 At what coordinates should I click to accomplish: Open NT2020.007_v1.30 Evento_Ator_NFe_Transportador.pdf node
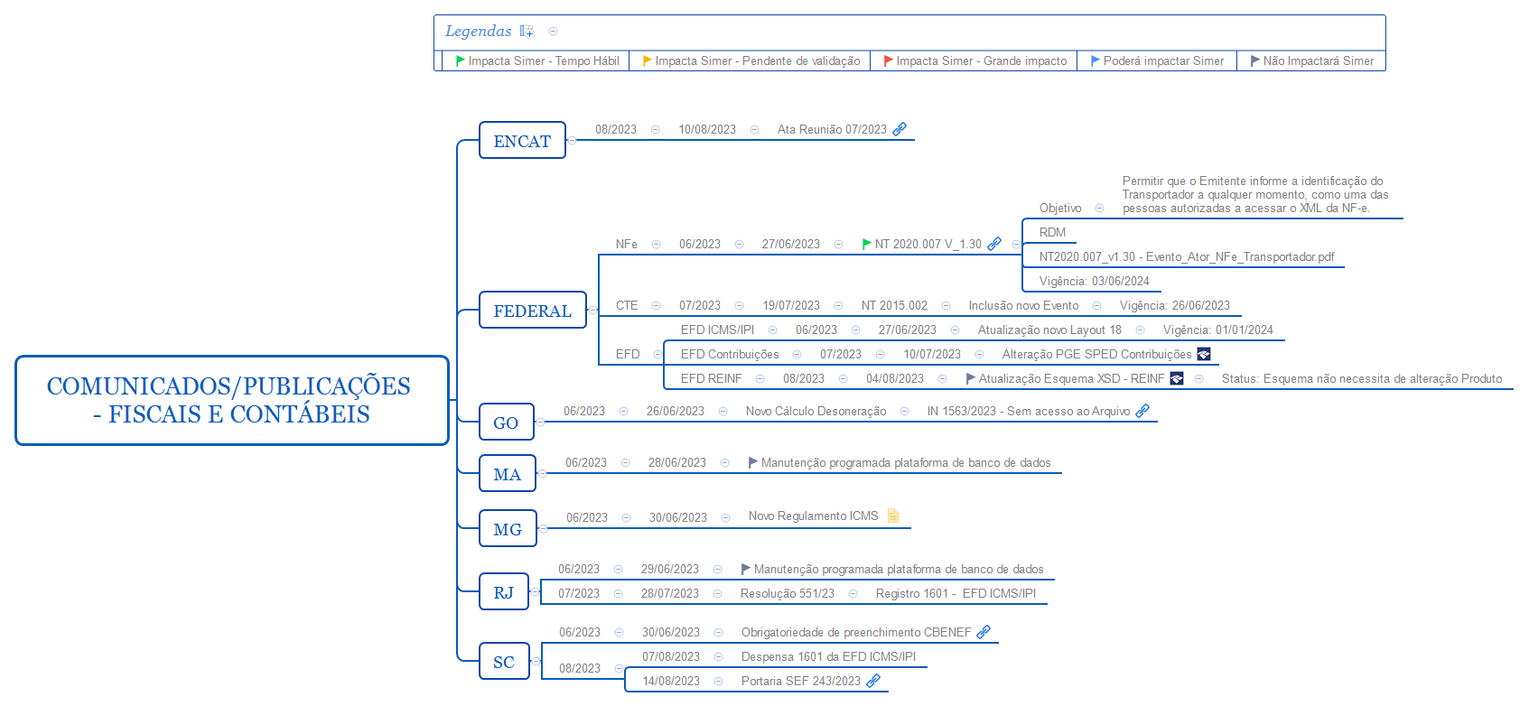(x=1187, y=256)
